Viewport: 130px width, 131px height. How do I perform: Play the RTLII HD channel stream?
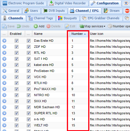(x=4, y=83)
